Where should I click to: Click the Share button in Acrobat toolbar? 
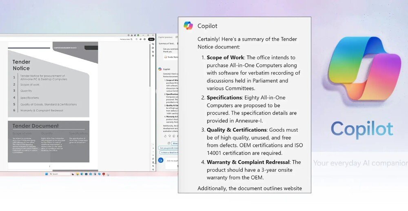[151, 39]
